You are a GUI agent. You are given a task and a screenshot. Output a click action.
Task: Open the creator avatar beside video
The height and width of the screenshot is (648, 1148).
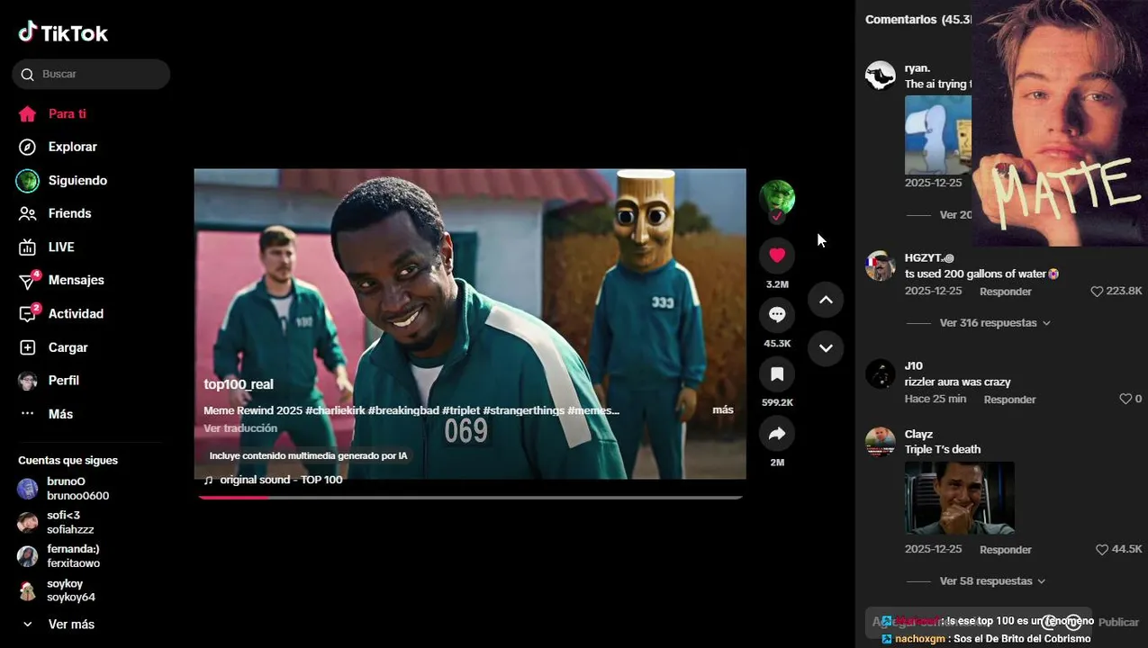click(777, 197)
